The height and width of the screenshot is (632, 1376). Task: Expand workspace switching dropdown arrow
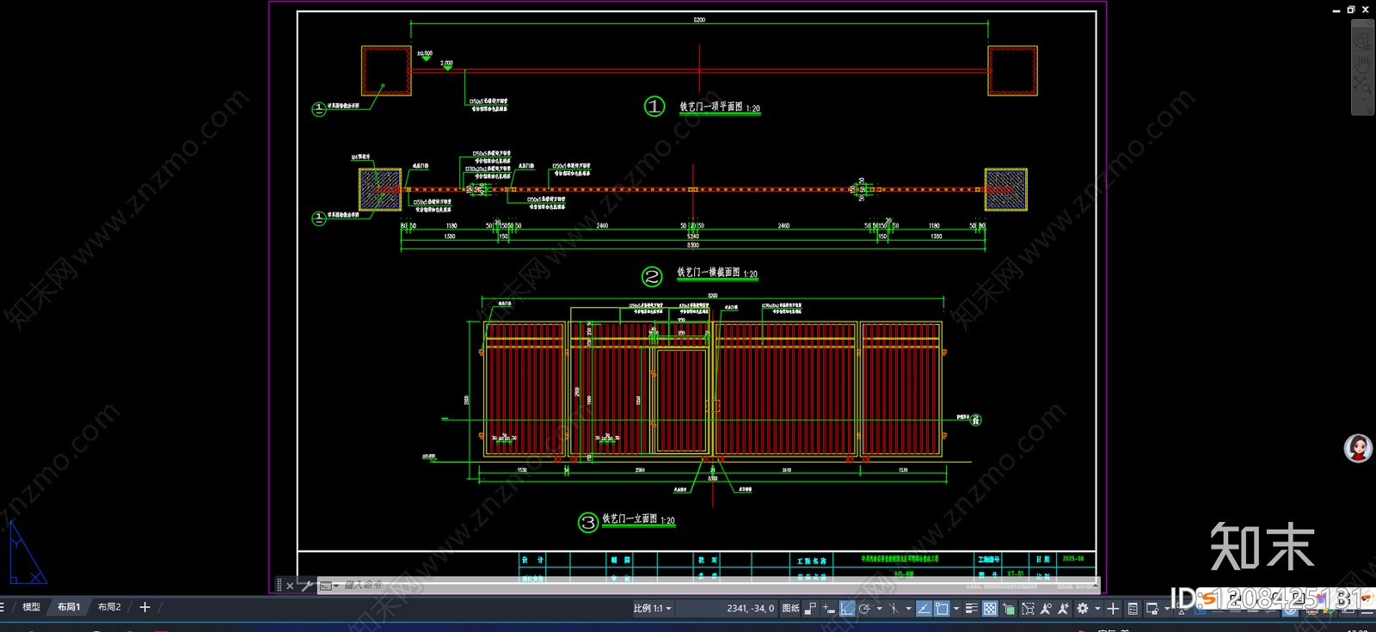[1097, 608]
